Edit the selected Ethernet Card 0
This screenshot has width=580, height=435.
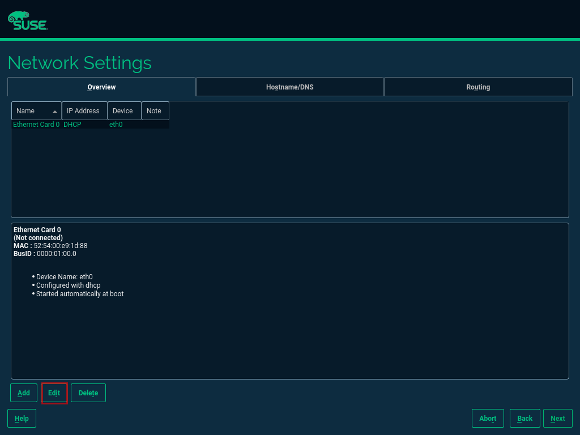pos(54,393)
